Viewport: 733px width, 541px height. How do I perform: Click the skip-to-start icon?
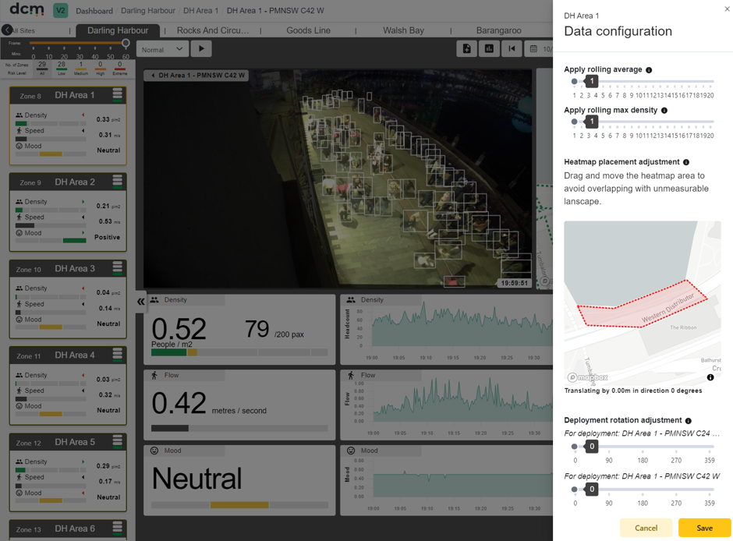coord(512,48)
